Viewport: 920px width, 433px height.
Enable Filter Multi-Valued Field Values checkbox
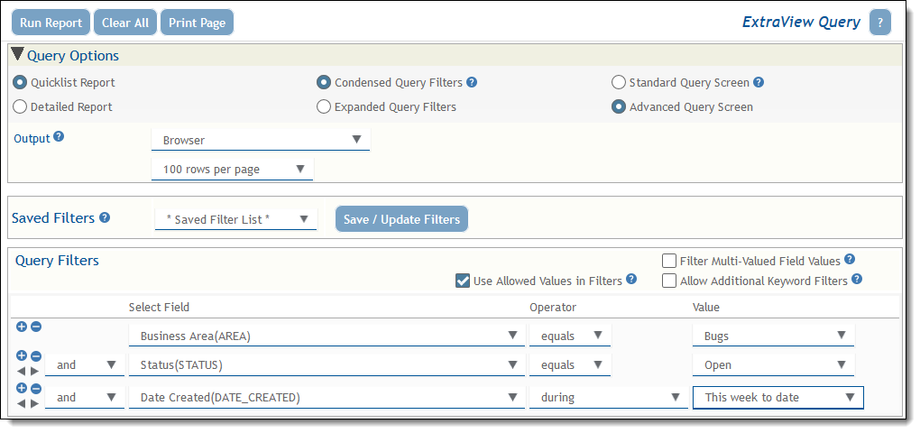[669, 261]
